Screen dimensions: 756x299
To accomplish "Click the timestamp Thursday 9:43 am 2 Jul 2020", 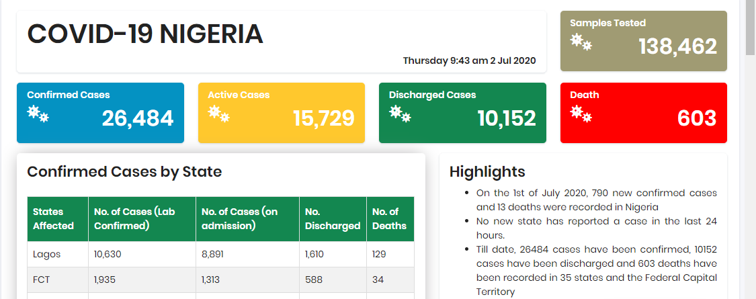I will pyautogui.click(x=469, y=60).
